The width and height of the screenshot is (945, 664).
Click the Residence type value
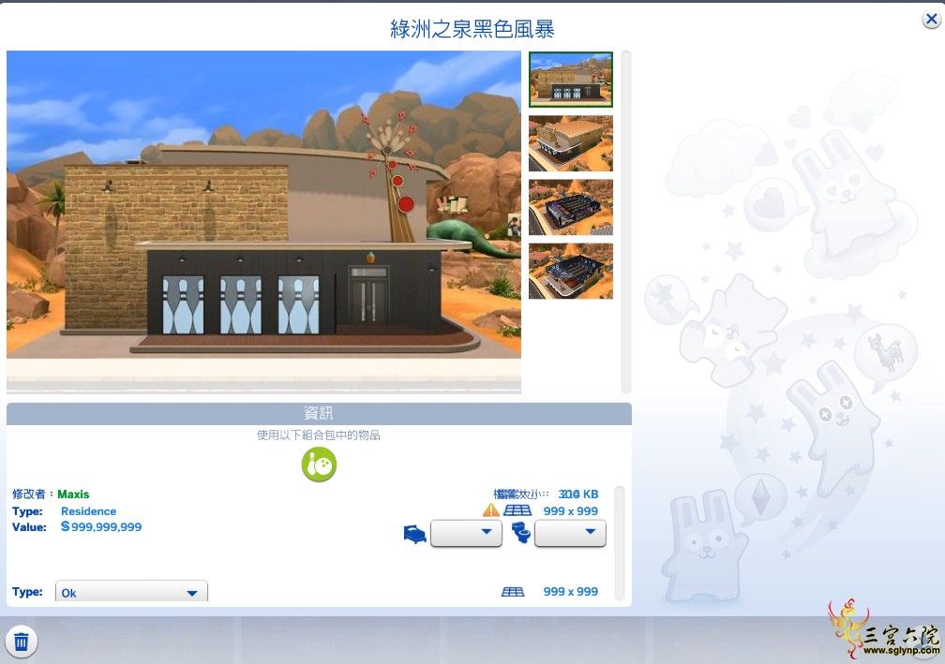pyautogui.click(x=88, y=511)
